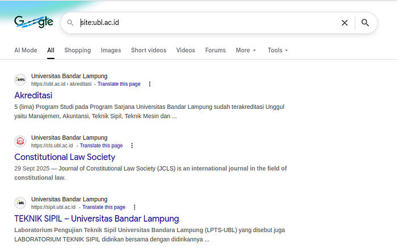The image size is (397, 249).
Task: Click red favicon of Constitutional Law Society result
Action: (x=20, y=141)
